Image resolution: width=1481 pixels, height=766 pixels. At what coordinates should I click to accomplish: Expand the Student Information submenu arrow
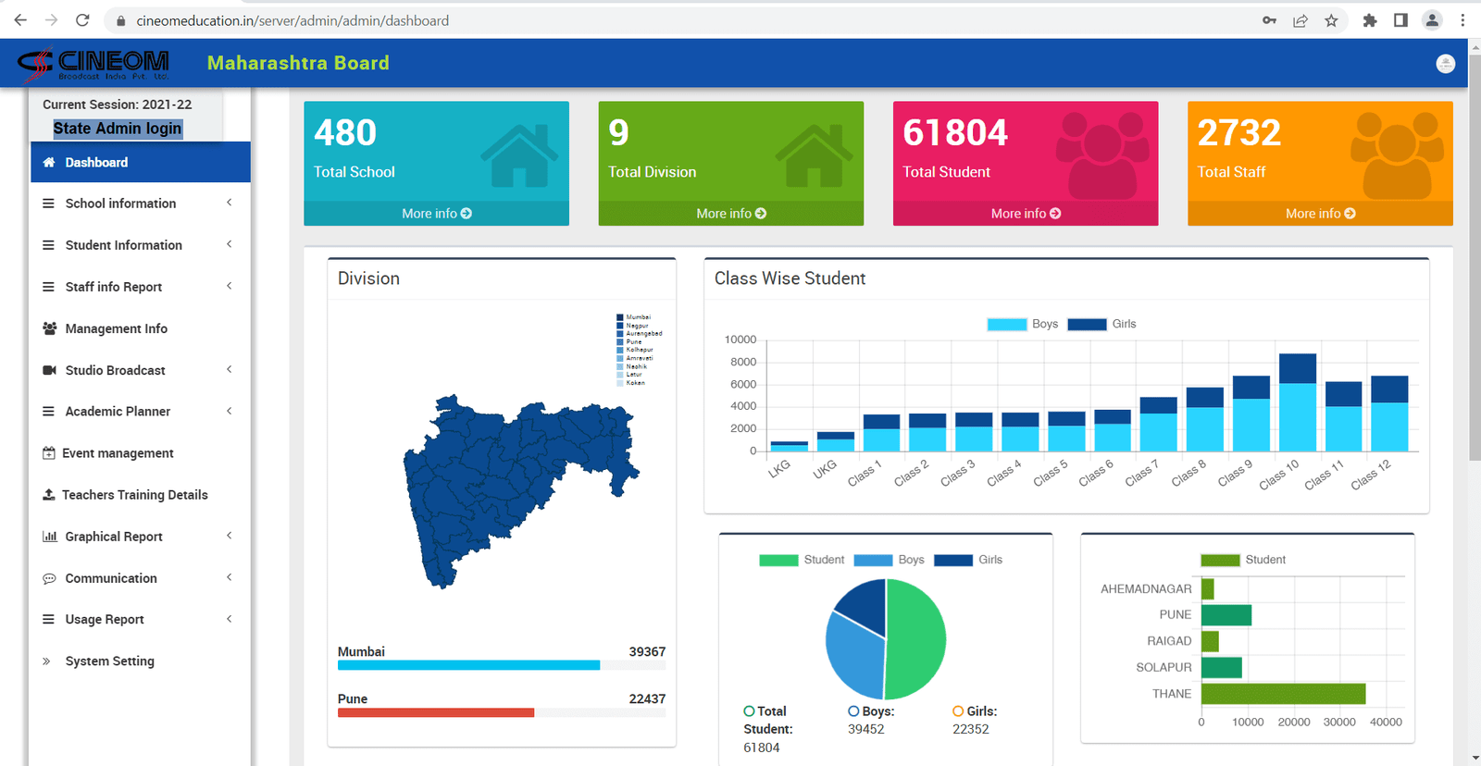[229, 244]
